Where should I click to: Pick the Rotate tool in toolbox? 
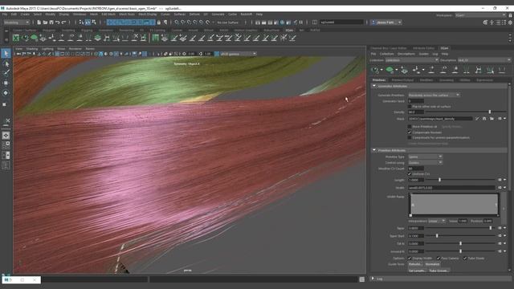tap(6, 93)
